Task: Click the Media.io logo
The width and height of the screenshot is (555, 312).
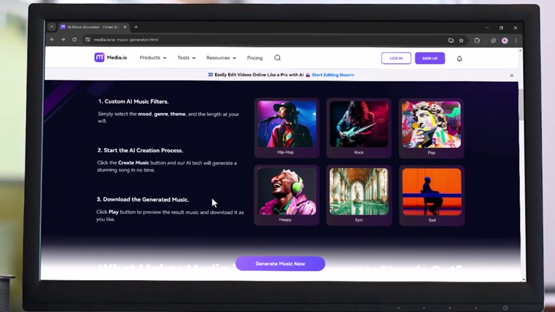Action: 110,57
